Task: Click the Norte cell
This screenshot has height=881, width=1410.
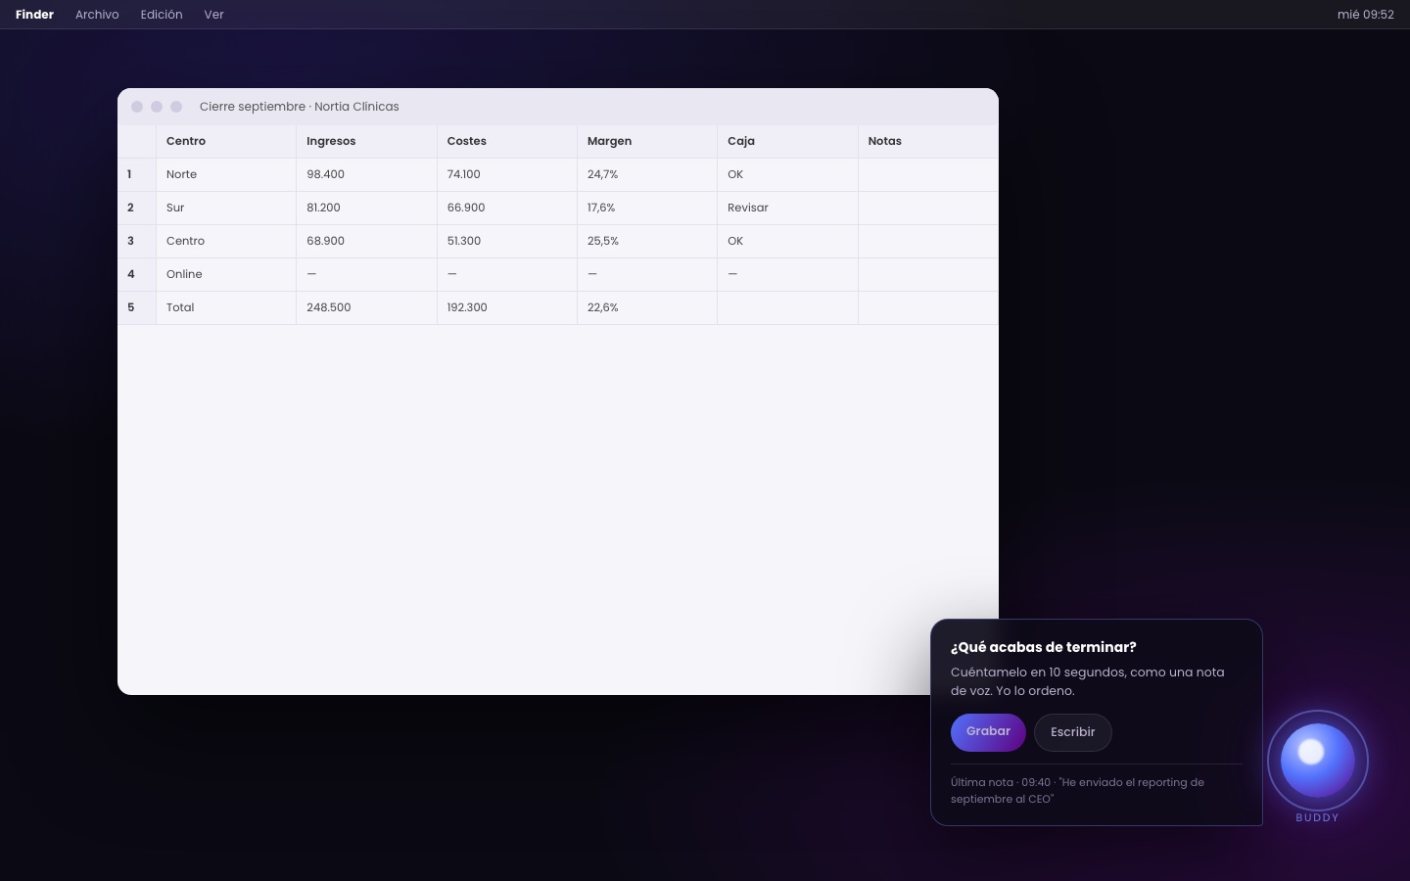Action: click(226, 174)
